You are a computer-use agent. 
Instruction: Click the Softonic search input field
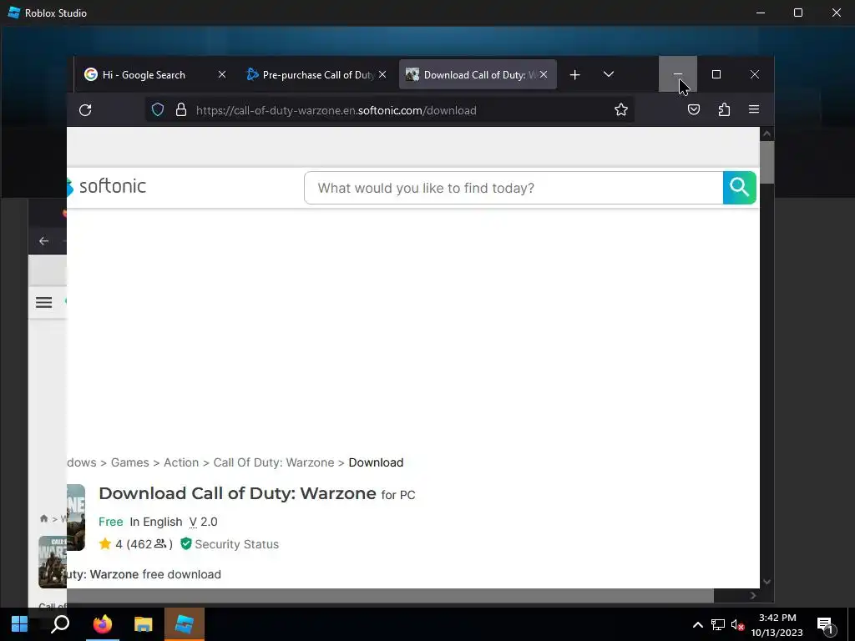click(514, 188)
